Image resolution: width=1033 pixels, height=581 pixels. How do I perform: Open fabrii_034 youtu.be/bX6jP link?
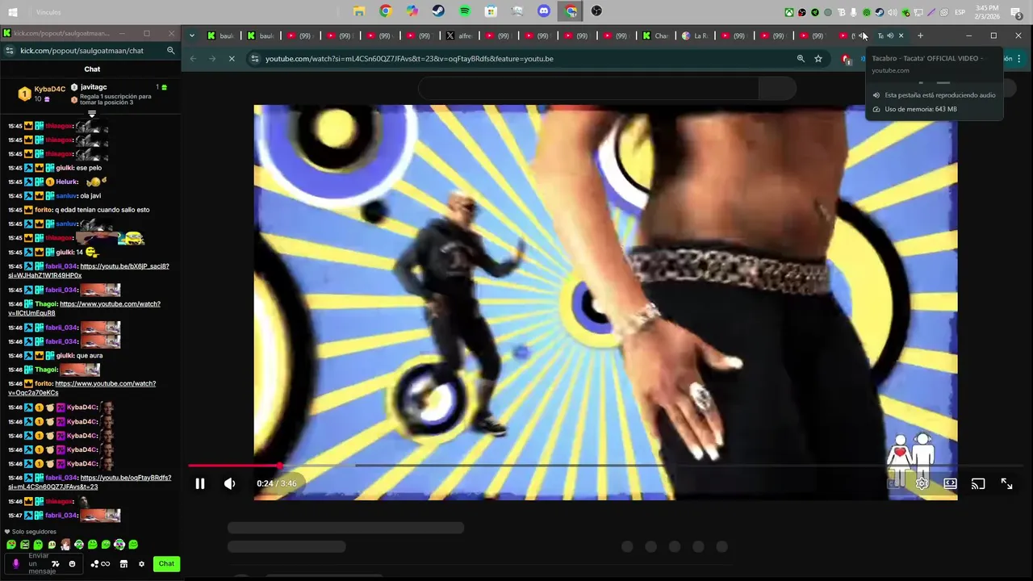(x=89, y=270)
